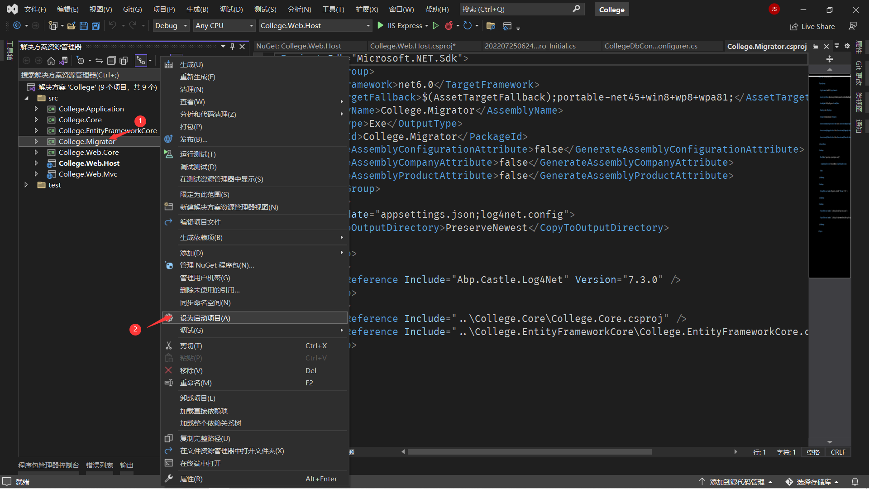
Task: Click the Collapse All icon in solution explorer
Action: tap(111, 61)
